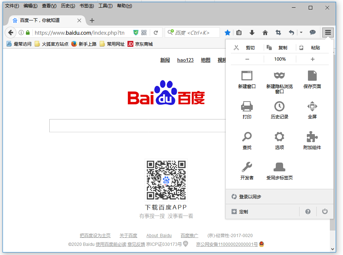Click the vertical scrollbar down arrow
Screen dimensions: 343x255
click(332, 249)
